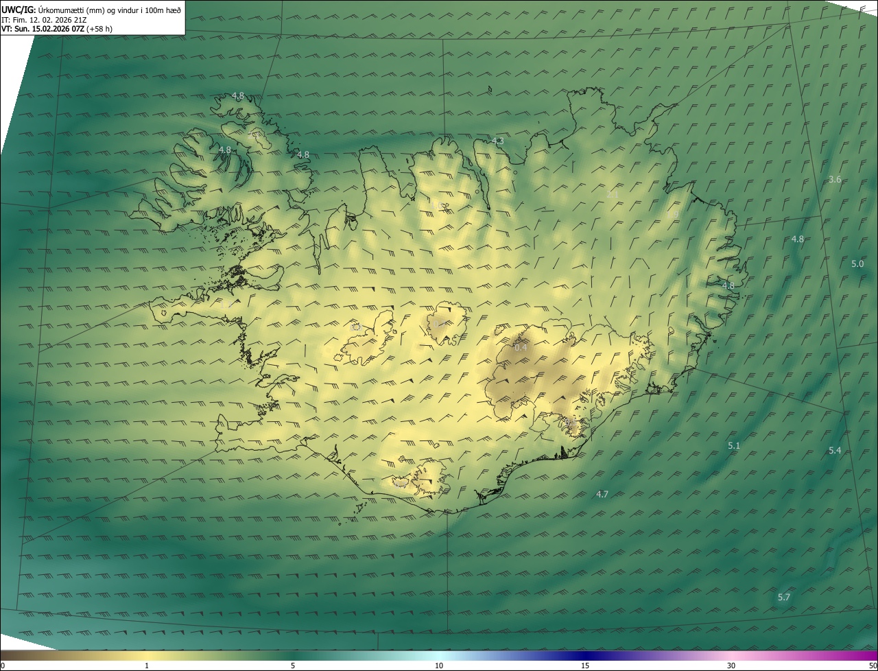
Task: Click the 5.0 value label
Action: point(857,264)
